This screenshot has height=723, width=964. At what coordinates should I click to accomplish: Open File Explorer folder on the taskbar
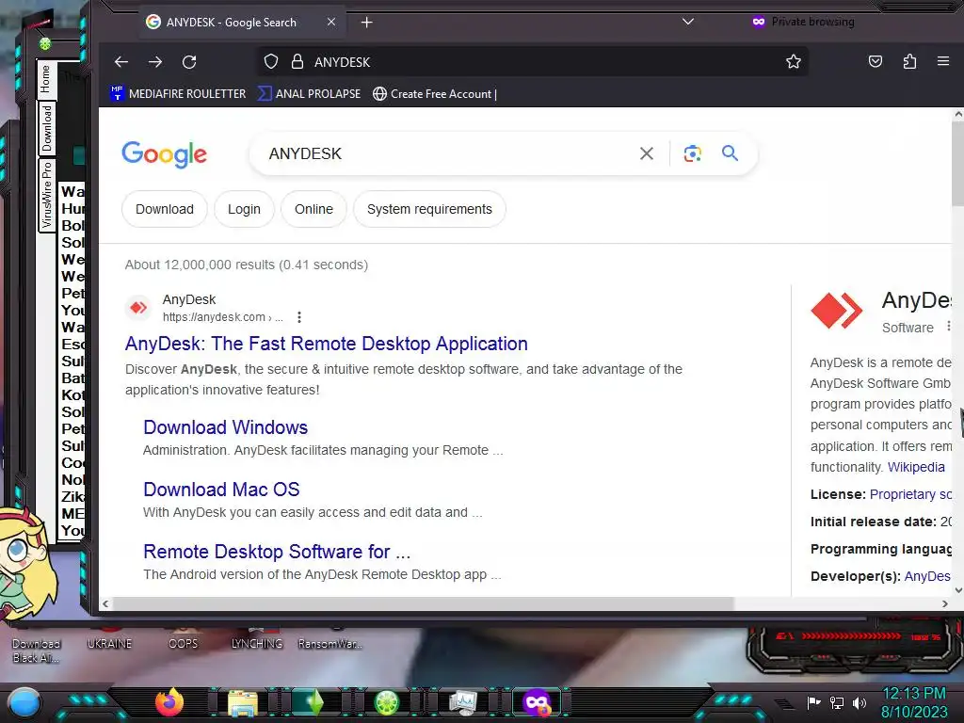point(243,703)
